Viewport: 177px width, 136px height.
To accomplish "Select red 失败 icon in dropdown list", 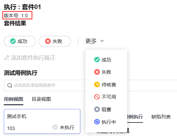I will pyautogui.click(x=97, y=72).
